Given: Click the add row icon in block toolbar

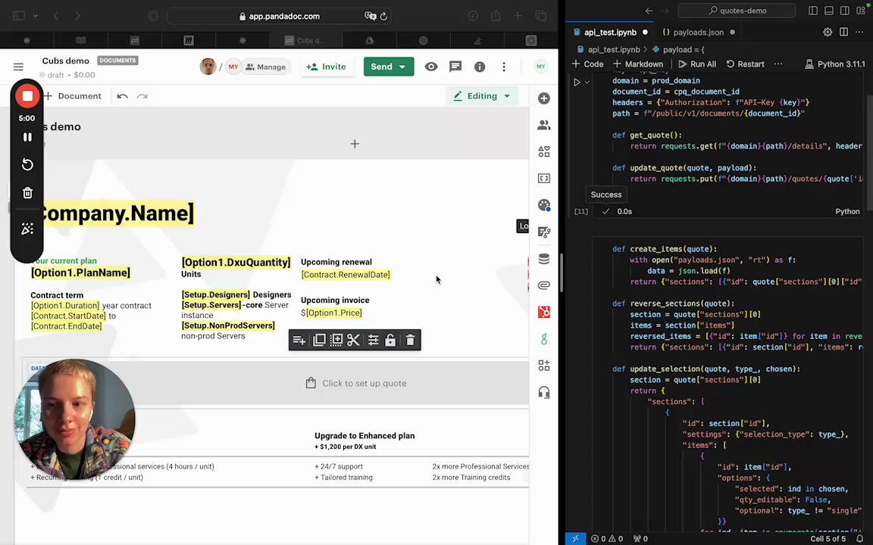Looking at the screenshot, I should pos(299,340).
